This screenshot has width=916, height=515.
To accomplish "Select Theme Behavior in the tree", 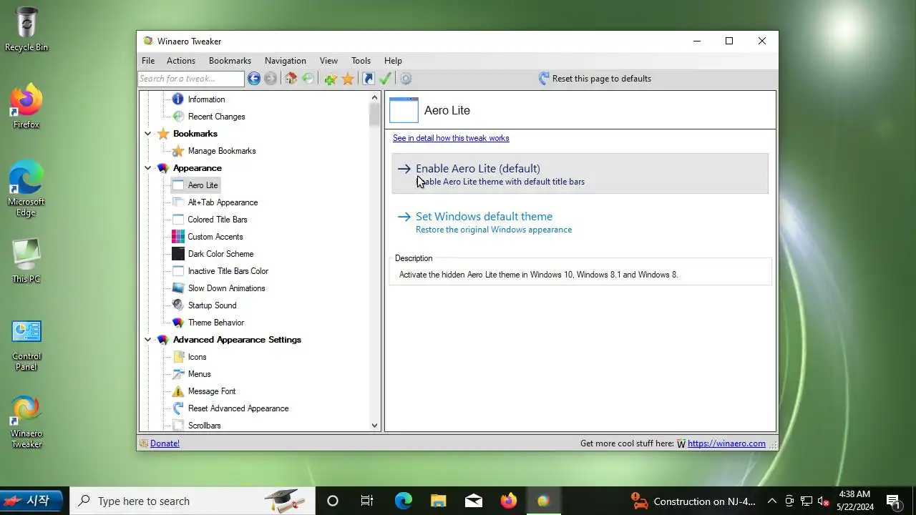I will (216, 323).
